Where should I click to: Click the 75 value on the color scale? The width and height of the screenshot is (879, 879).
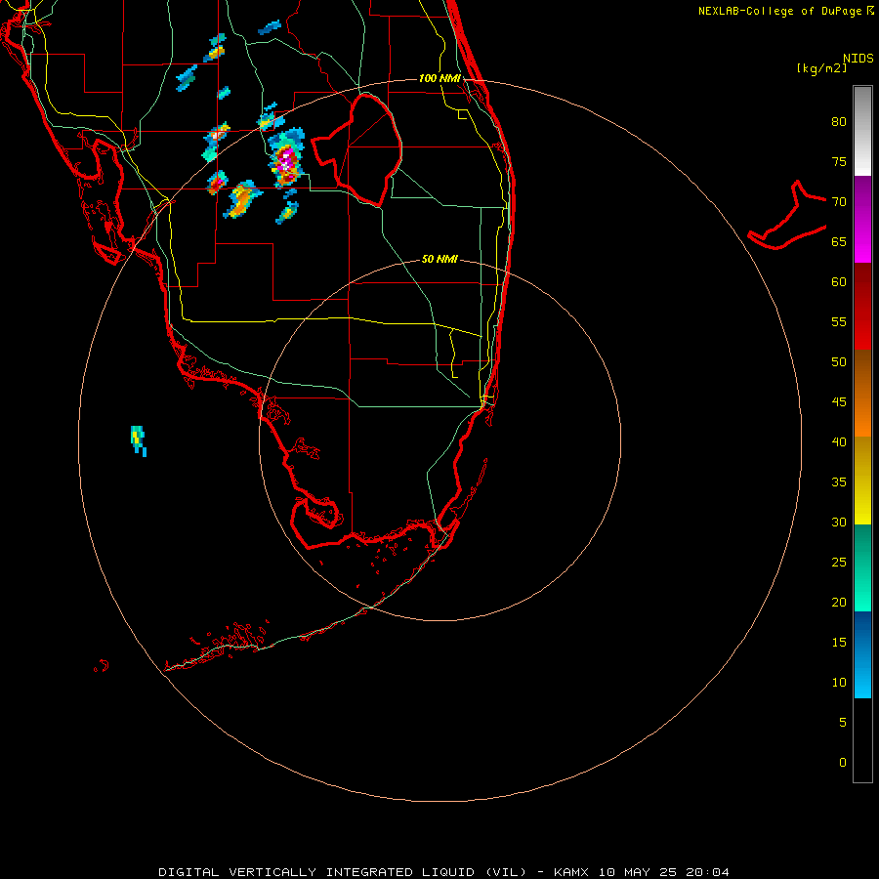[x=839, y=161]
